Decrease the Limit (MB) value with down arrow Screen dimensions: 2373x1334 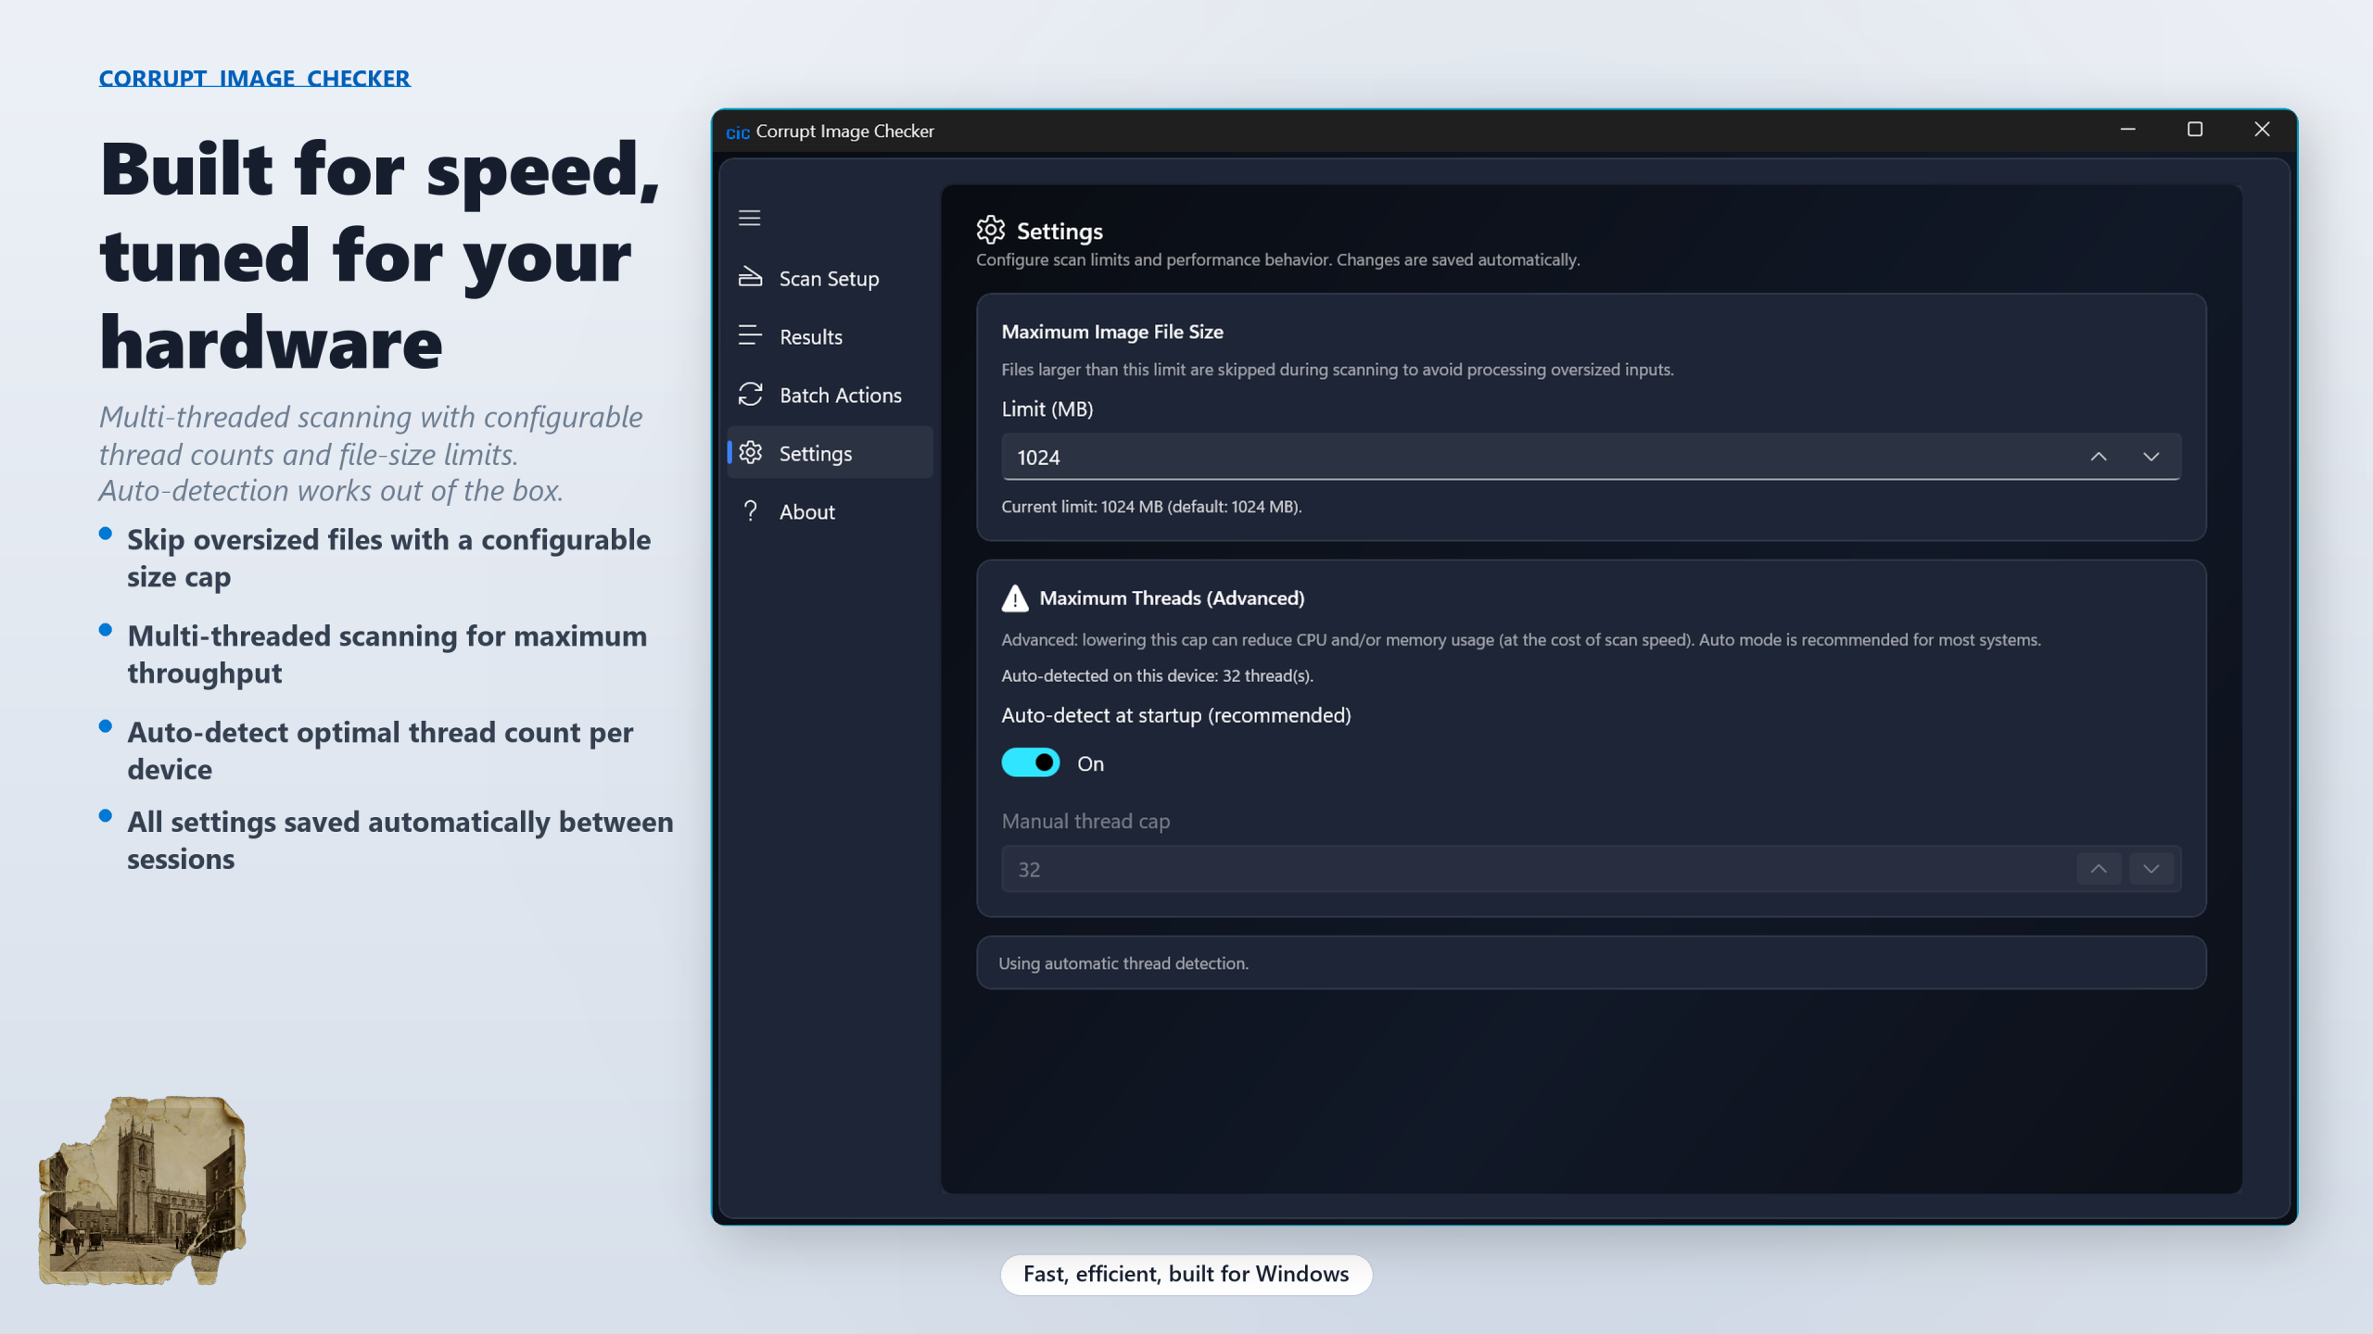click(2151, 457)
